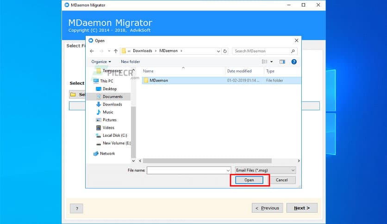387x224 pixels.
Task: Go up one folder level arrow
Action: click(x=116, y=51)
